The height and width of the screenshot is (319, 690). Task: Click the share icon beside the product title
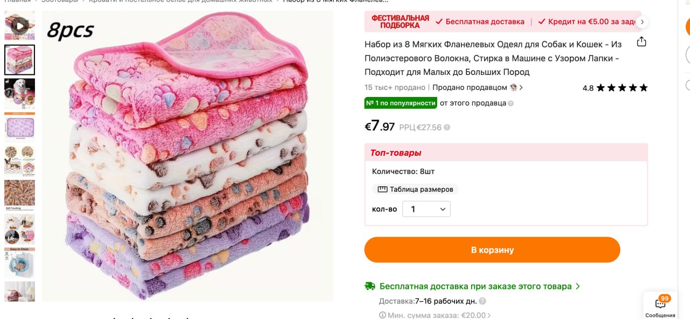coord(641,42)
